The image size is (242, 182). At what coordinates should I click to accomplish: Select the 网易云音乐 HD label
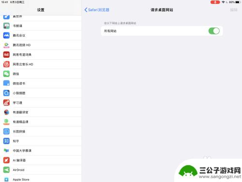point(23,64)
